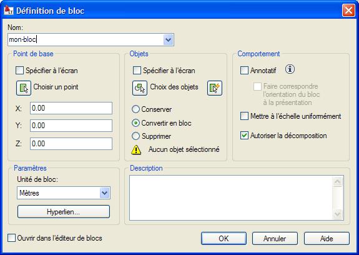Uncheck Autoriser la décomposition
Screen dimensions: 359x255
pyautogui.click(x=244, y=135)
